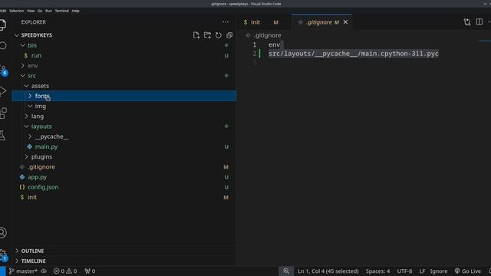491x276 pixels.
Task: Open the Explorer view in the activity bar
Action: coord(2,25)
